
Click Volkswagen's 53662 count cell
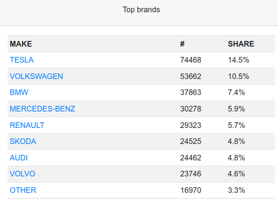coord(191,76)
